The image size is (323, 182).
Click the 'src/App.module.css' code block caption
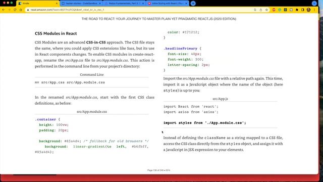[x=92, y=112]
